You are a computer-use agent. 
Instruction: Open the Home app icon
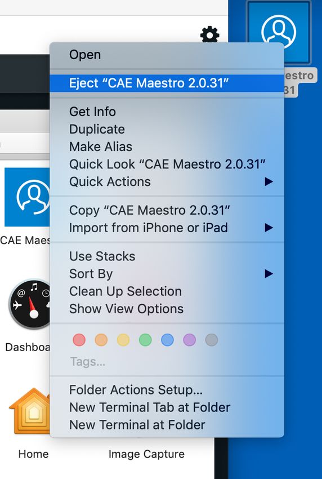(30, 411)
